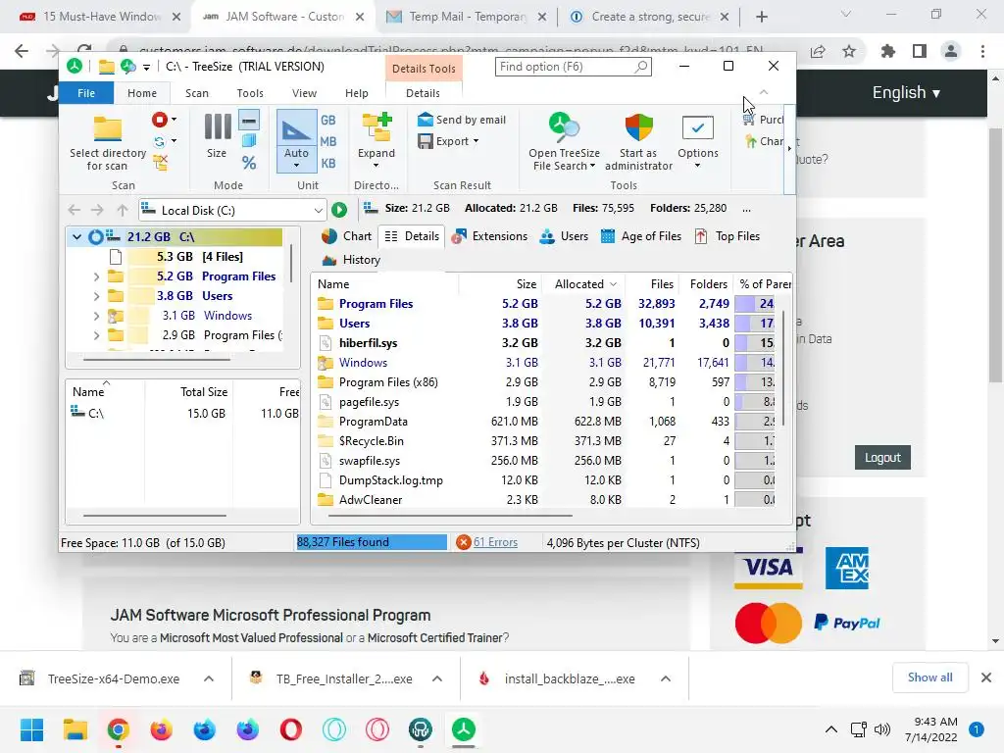Open the File ribbon menu

(x=86, y=93)
